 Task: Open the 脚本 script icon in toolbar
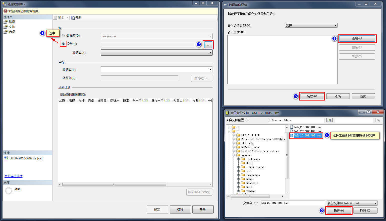tap(55, 18)
